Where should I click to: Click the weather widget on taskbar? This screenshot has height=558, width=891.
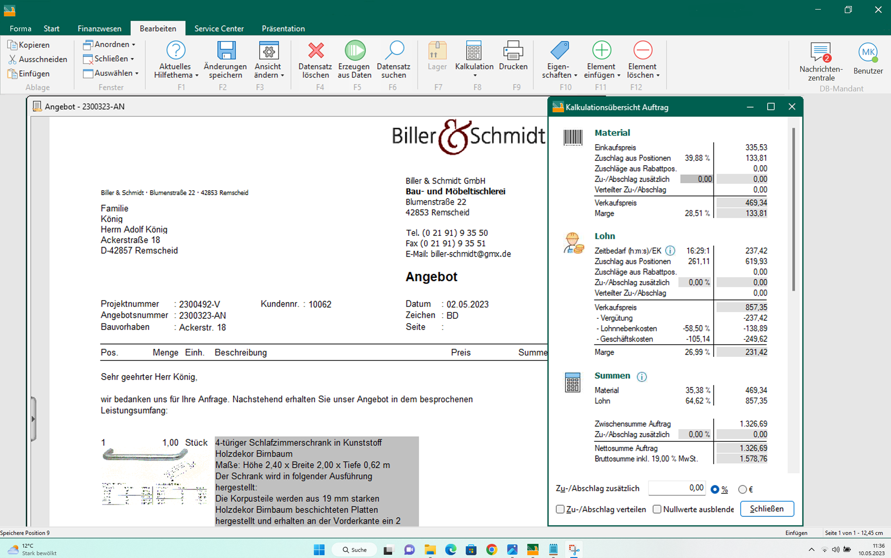pos(33,550)
